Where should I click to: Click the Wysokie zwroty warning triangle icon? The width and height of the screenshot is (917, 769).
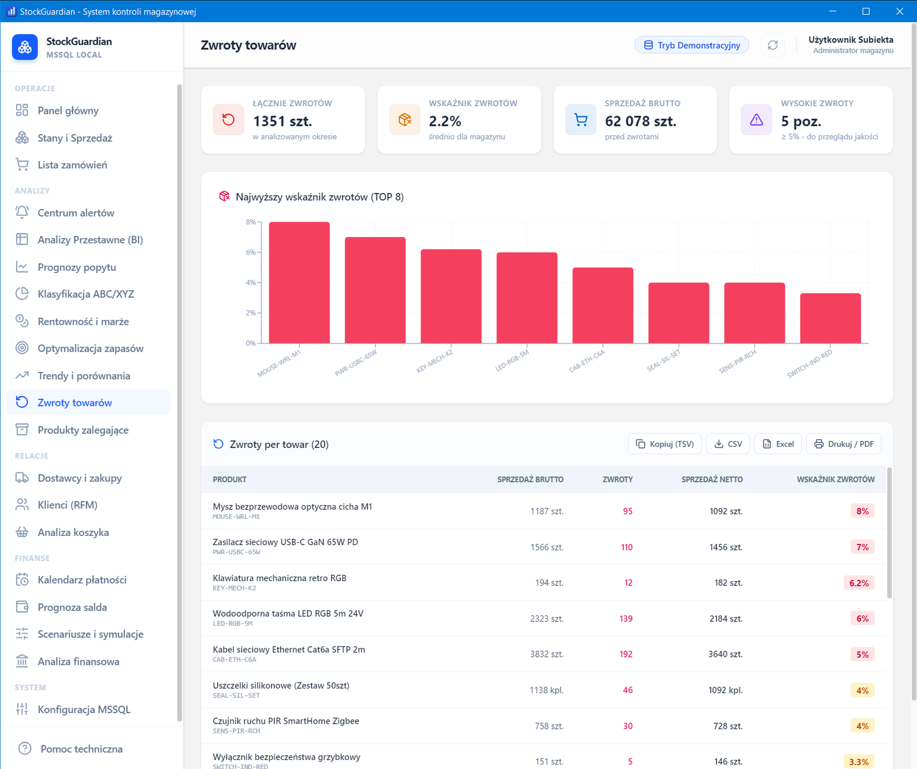(757, 120)
